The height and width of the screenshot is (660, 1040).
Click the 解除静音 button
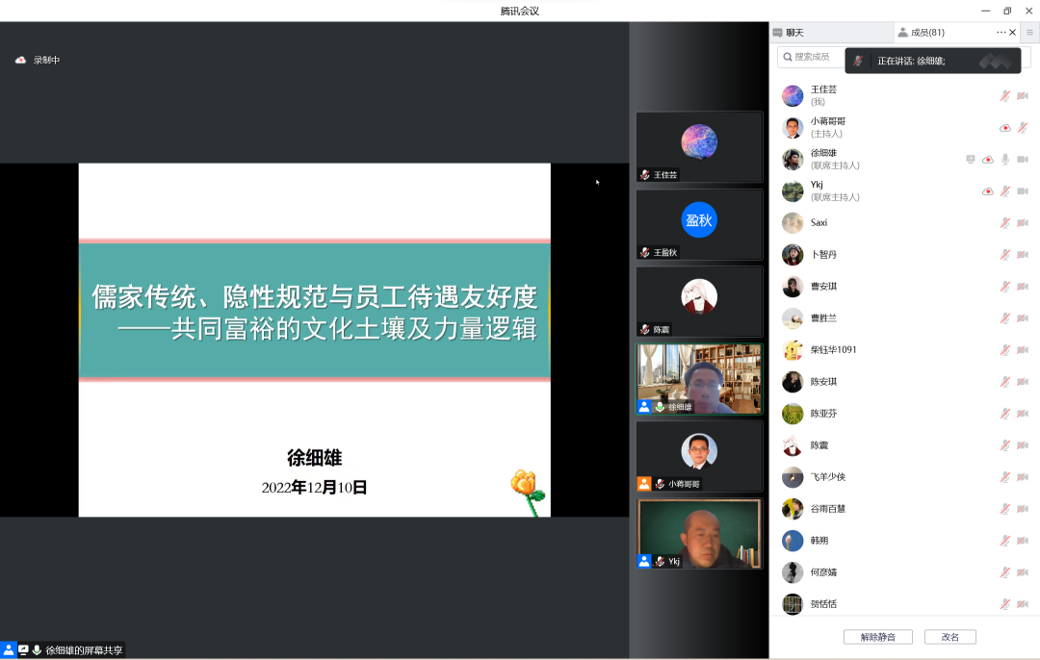coord(877,637)
